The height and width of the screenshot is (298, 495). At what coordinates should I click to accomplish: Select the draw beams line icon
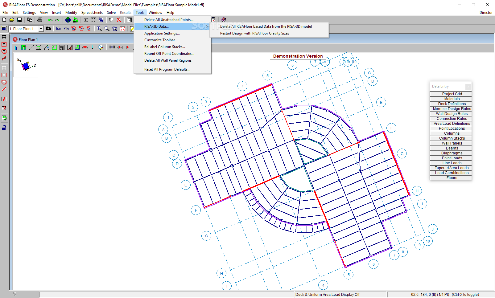coord(31,47)
